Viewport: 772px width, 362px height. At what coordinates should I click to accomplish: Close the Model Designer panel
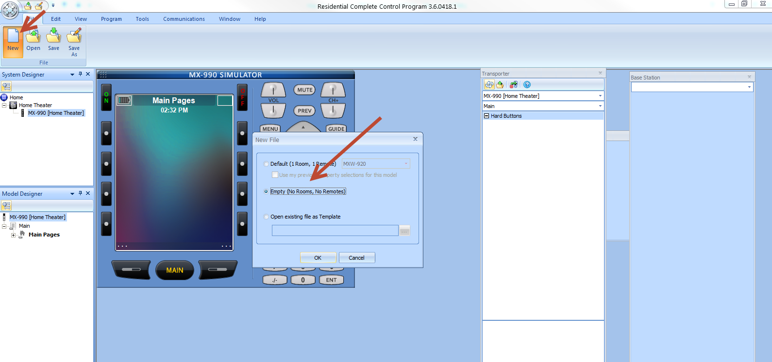pyautogui.click(x=88, y=193)
